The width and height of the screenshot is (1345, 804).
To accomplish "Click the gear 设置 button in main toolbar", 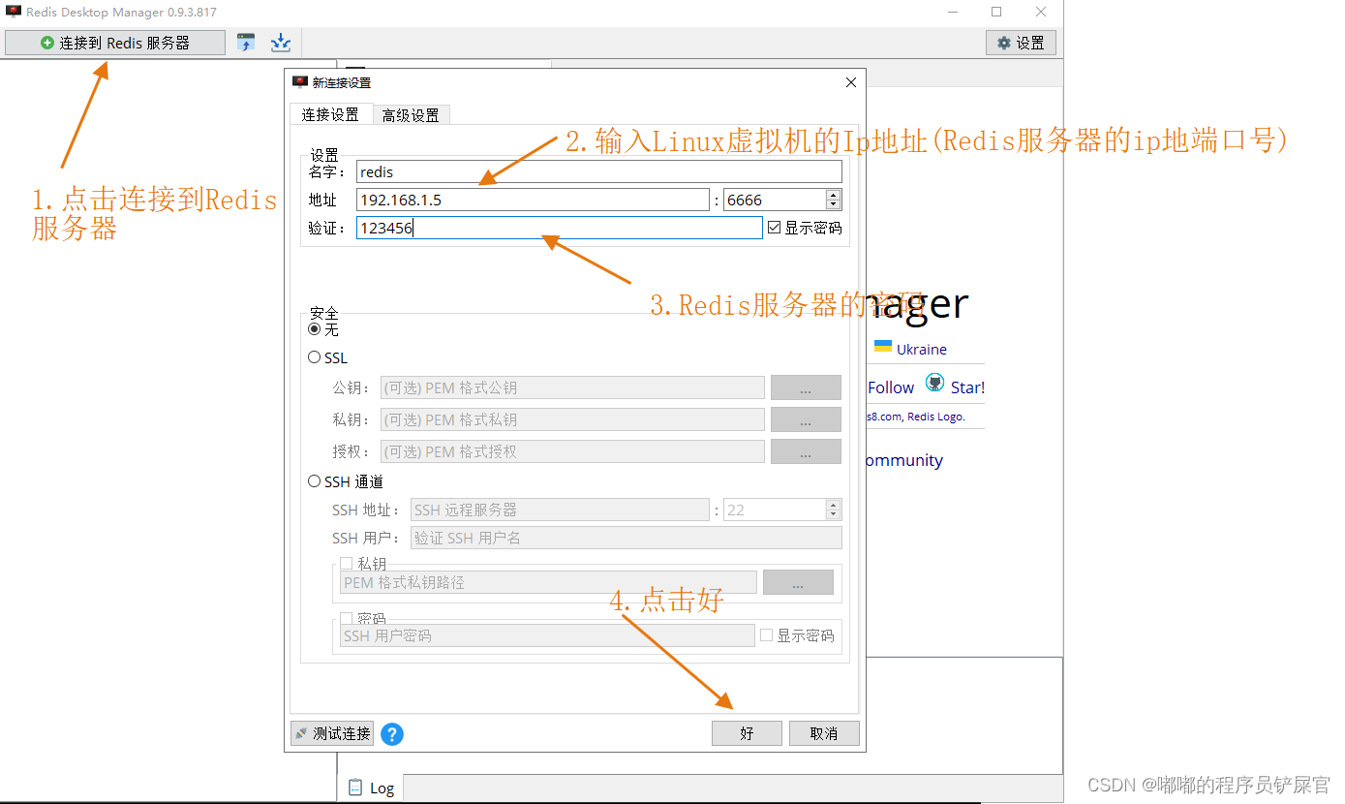I will point(1021,43).
